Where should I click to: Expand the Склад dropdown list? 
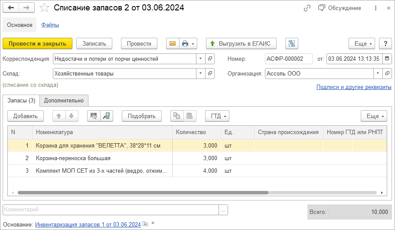(x=200, y=73)
